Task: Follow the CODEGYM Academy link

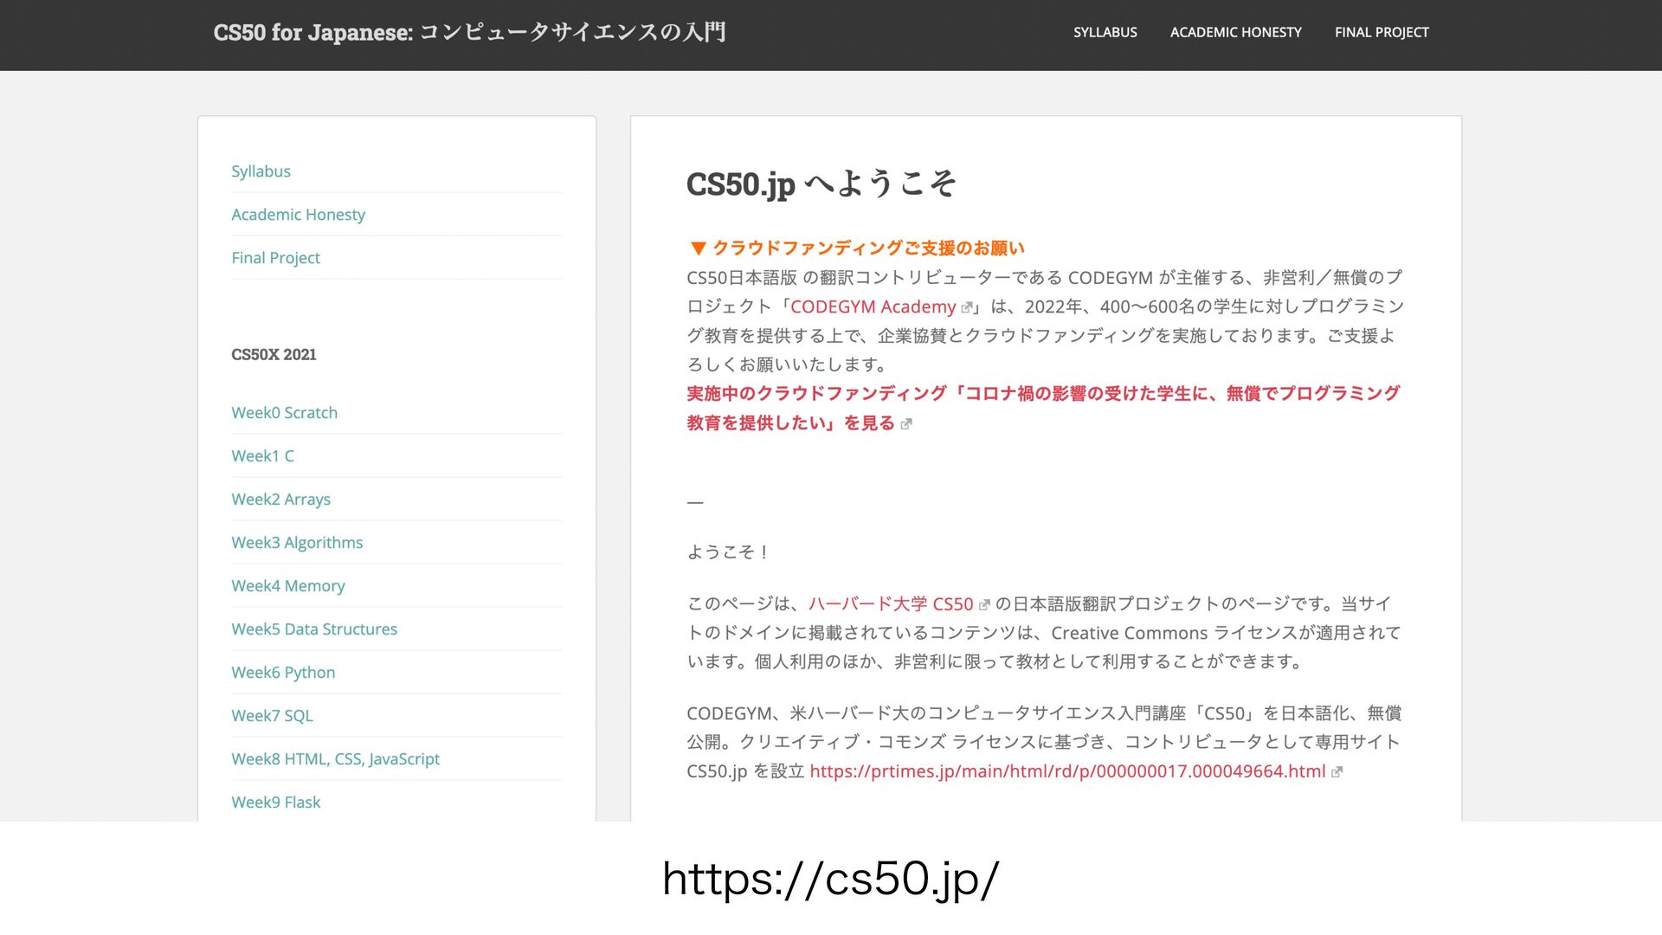Action: pyautogui.click(x=873, y=307)
